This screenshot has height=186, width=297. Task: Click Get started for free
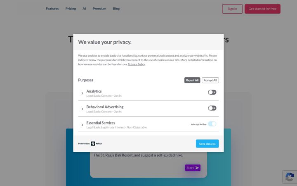tap(262, 9)
